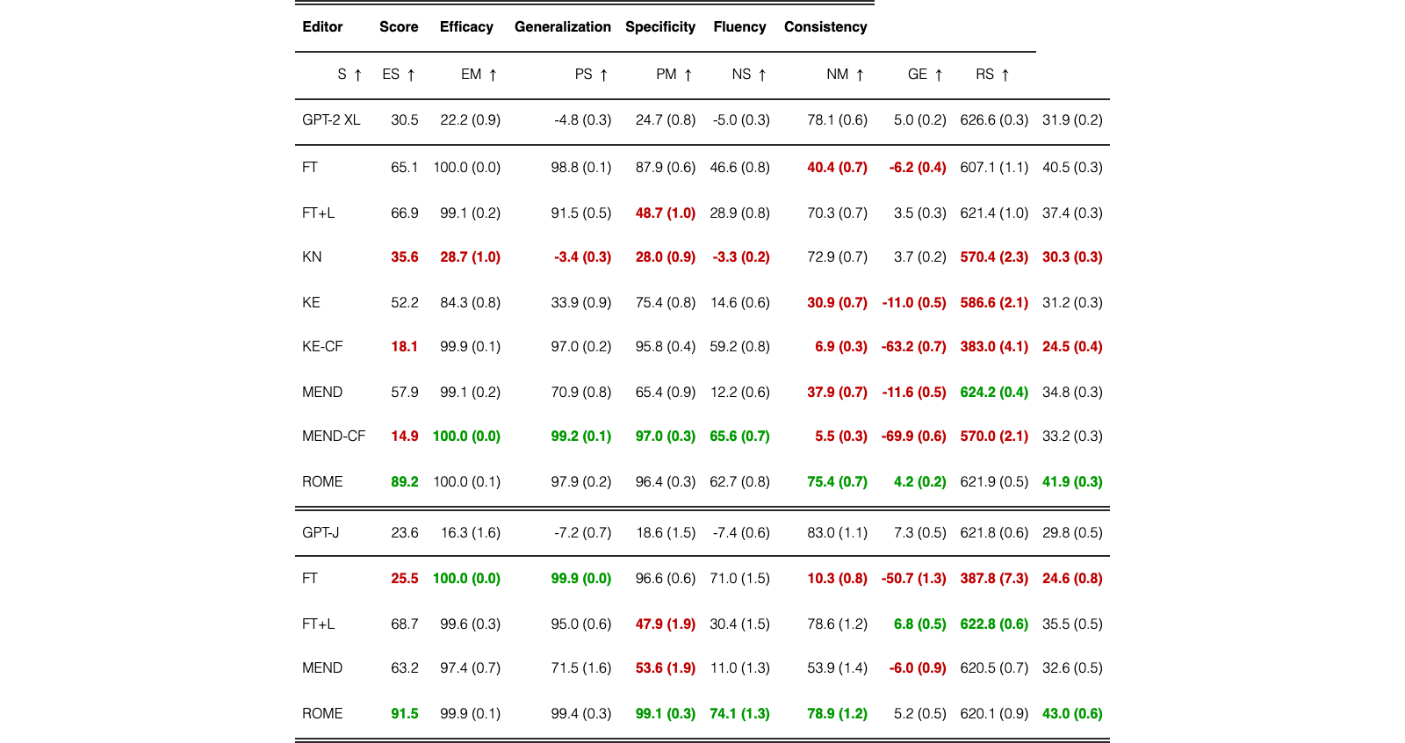Select the "NM ↑" subheader
Viewport: 1405px width, 743px height.
click(x=846, y=75)
